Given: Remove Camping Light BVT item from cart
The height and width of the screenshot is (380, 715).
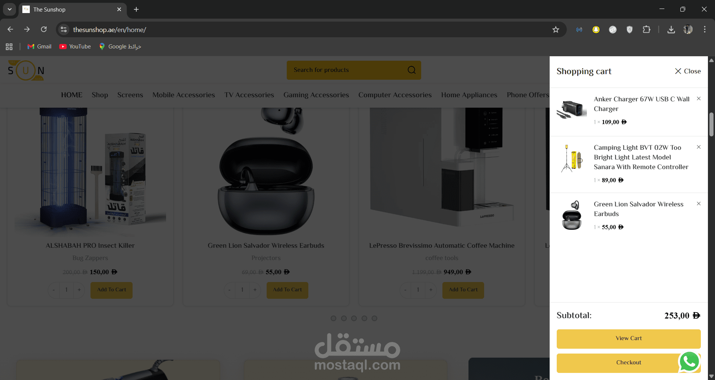Looking at the screenshot, I should pos(699,147).
